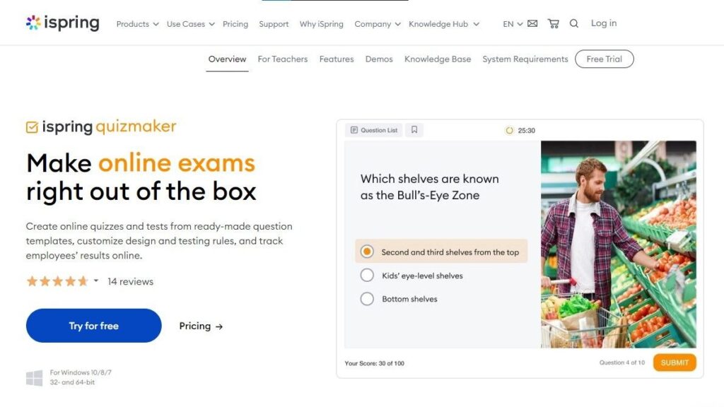Click the Windows logo icon near system info
Image resolution: width=724 pixels, height=407 pixels.
coord(34,378)
